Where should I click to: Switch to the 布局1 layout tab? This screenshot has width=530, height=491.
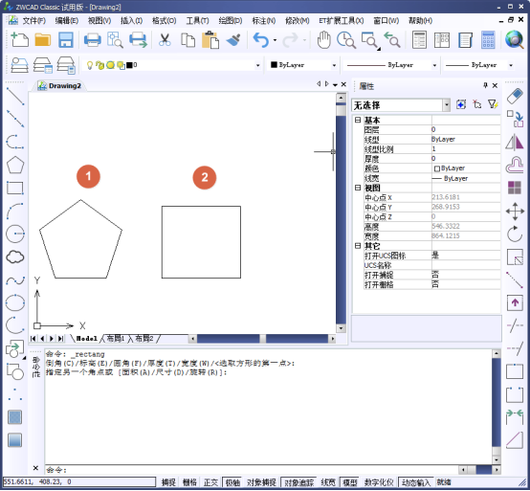(116, 339)
